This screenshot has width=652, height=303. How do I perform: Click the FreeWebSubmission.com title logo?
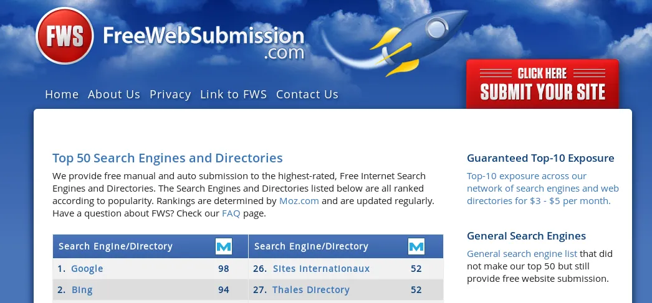203,42
